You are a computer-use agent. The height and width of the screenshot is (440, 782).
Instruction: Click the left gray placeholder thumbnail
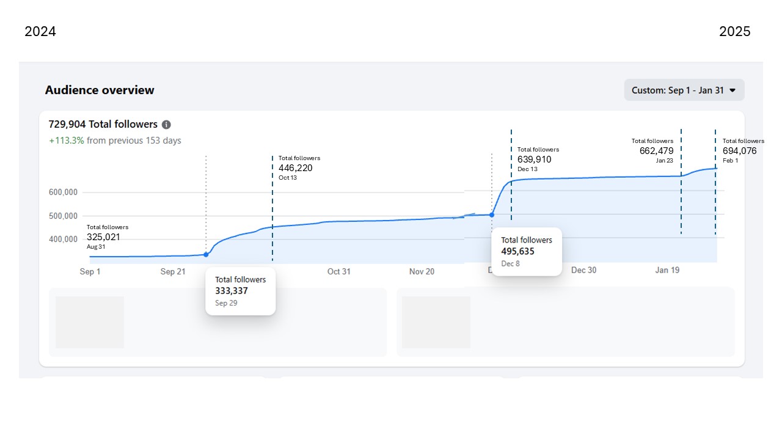[x=90, y=322]
